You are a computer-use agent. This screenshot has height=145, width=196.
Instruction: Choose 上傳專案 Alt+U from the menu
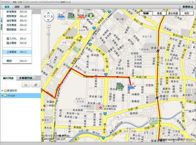coord(17,52)
